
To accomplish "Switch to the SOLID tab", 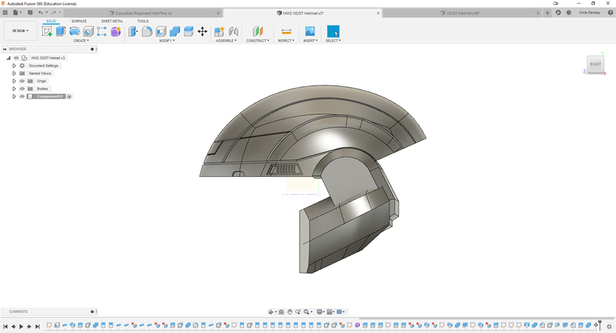I will pyautogui.click(x=51, y=22).
